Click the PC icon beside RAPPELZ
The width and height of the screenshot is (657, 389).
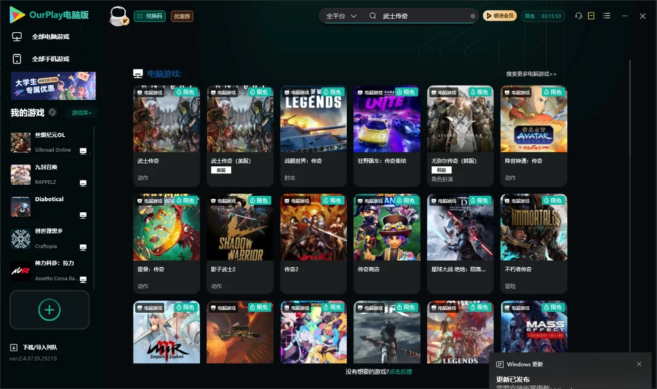83,183
